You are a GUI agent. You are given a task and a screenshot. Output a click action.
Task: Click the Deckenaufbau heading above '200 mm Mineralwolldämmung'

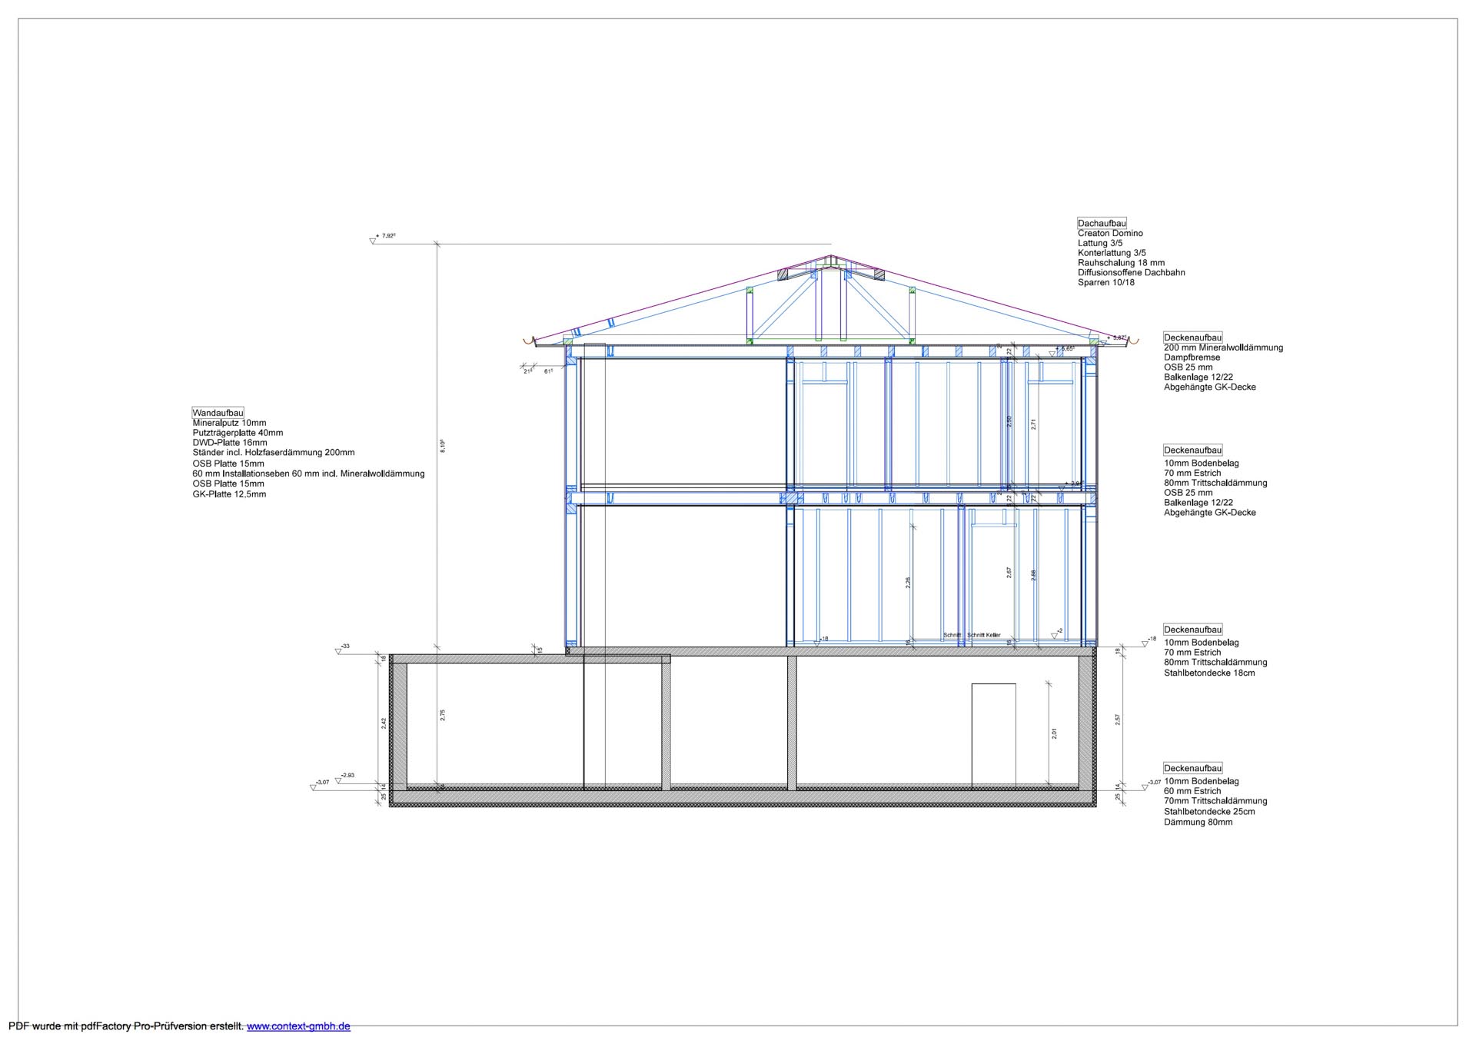pyautogui.click(x=1192, y=337)
